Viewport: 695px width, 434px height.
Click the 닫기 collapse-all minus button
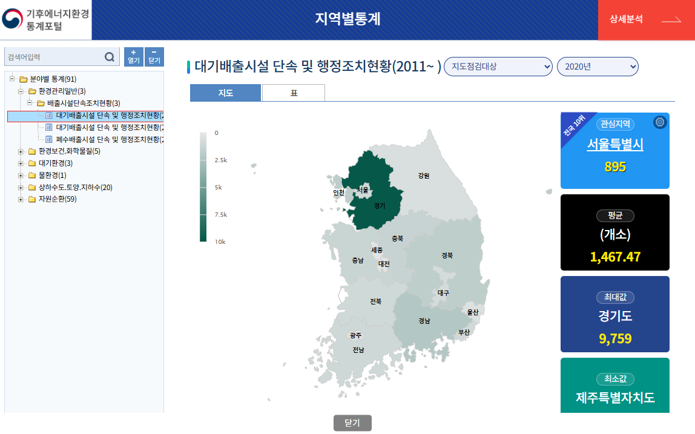154,57
